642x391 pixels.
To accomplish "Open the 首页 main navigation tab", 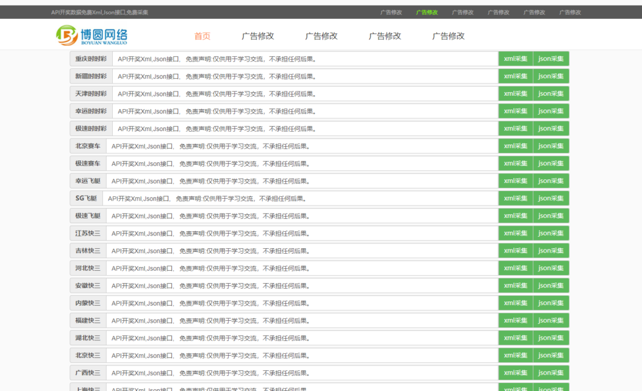I will click(203, 36).
